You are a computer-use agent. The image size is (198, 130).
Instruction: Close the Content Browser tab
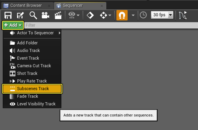[x=49, y=6]
